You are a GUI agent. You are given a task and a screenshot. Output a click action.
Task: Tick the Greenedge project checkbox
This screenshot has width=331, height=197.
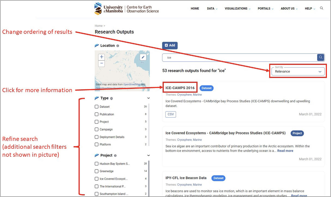pos(96,171)
